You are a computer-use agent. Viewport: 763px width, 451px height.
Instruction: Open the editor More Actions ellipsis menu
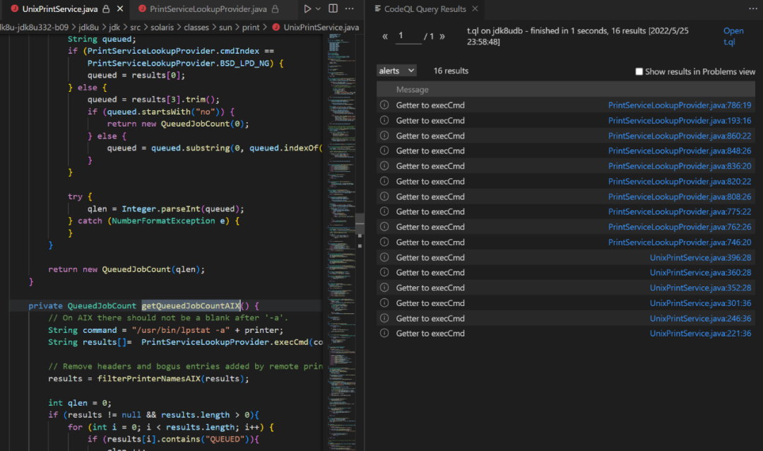[x=350, y=9]
